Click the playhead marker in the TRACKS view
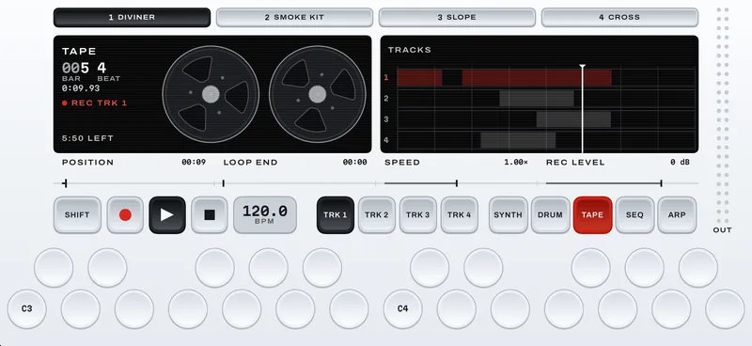 click(582, 67)
